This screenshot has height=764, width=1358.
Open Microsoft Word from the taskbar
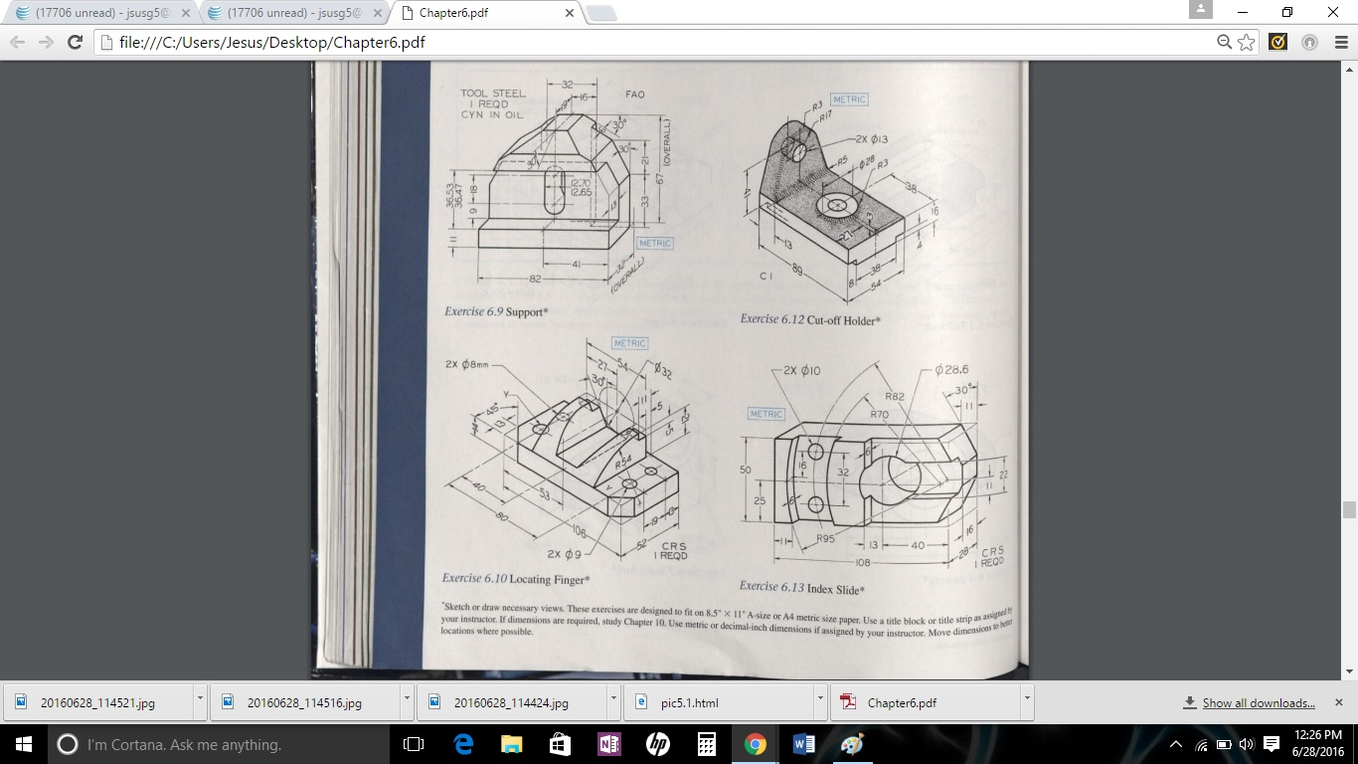tap(805, 742)
